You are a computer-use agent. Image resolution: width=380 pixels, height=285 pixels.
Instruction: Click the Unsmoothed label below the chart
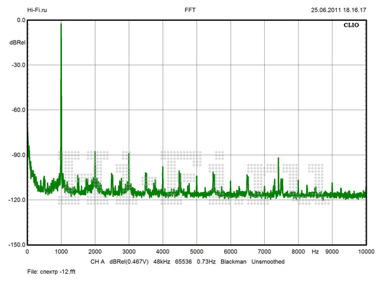268,262
